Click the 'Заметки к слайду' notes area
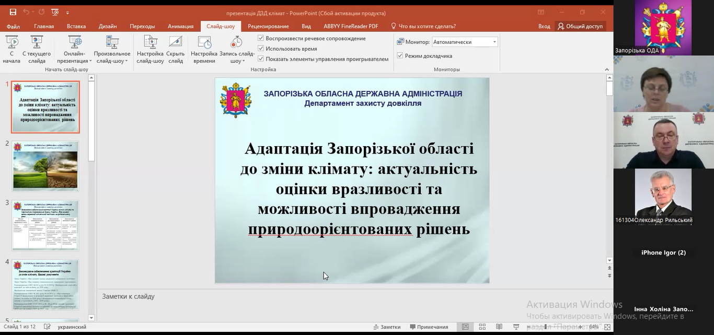This screenshot has width=714, height=335. [129, 296]
